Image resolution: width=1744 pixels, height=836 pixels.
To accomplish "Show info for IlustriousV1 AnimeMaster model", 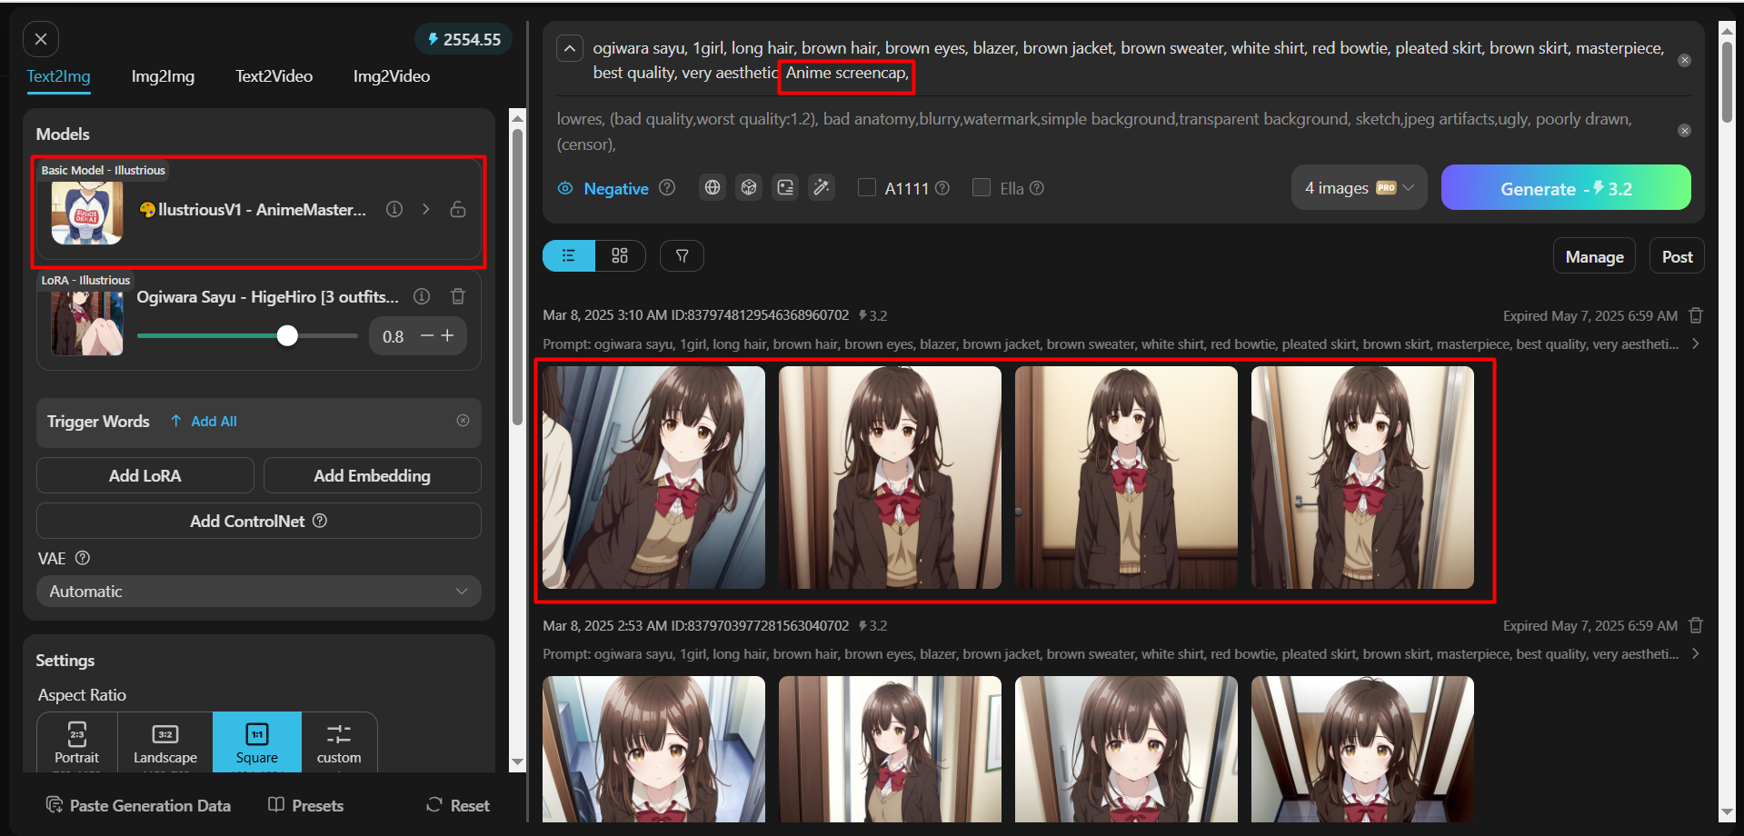I will pos(394,209).
